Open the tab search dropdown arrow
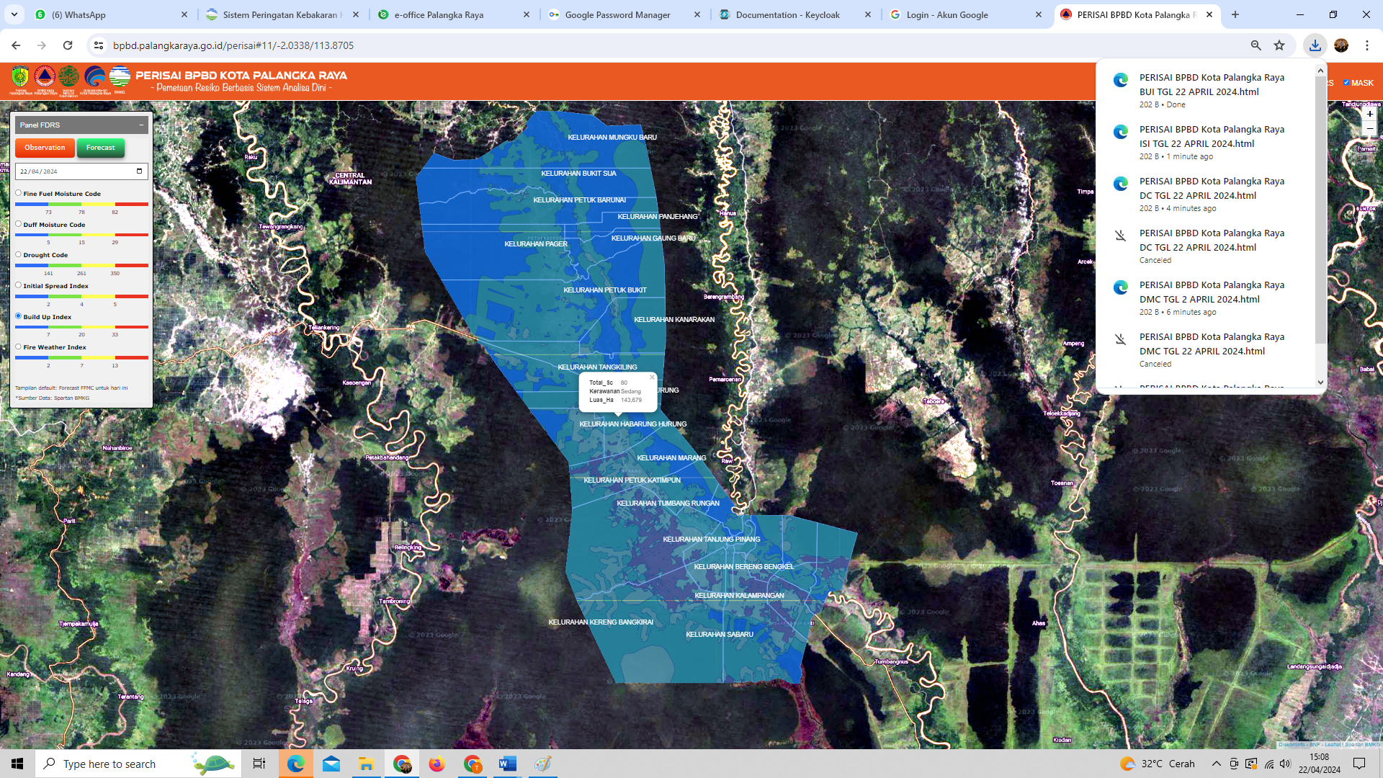1383x778 pixels. 14,14
